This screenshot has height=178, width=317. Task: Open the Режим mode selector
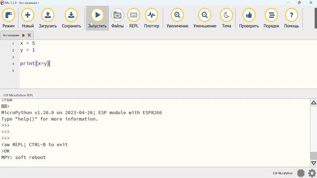click(x=8, y=18)
